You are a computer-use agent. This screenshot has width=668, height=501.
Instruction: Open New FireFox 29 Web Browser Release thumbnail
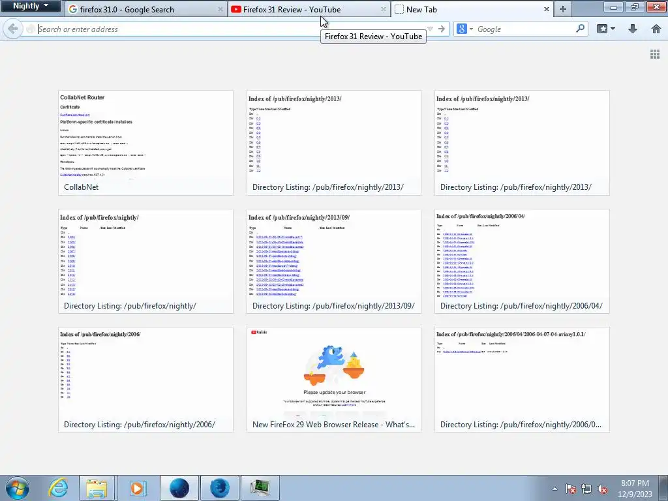[333, 380]
